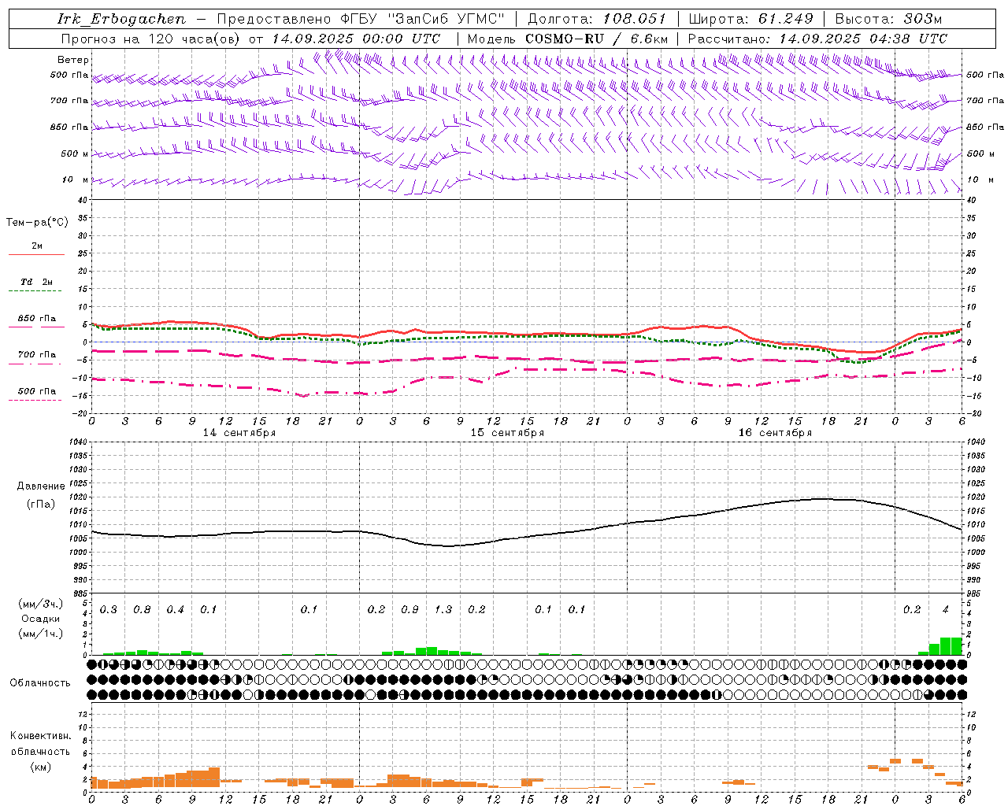Image resolution: width=1008 pixels, height=806 pixels.
Task: Click the Давление pressure panel label
Action: pos(40,486)
